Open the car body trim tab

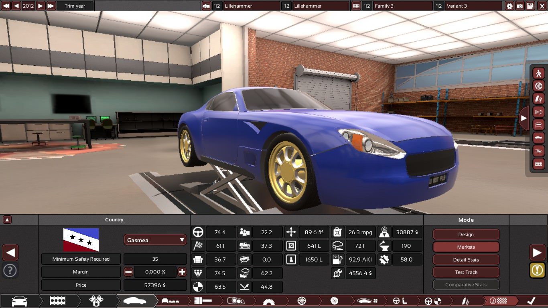[x=135, y=301]
